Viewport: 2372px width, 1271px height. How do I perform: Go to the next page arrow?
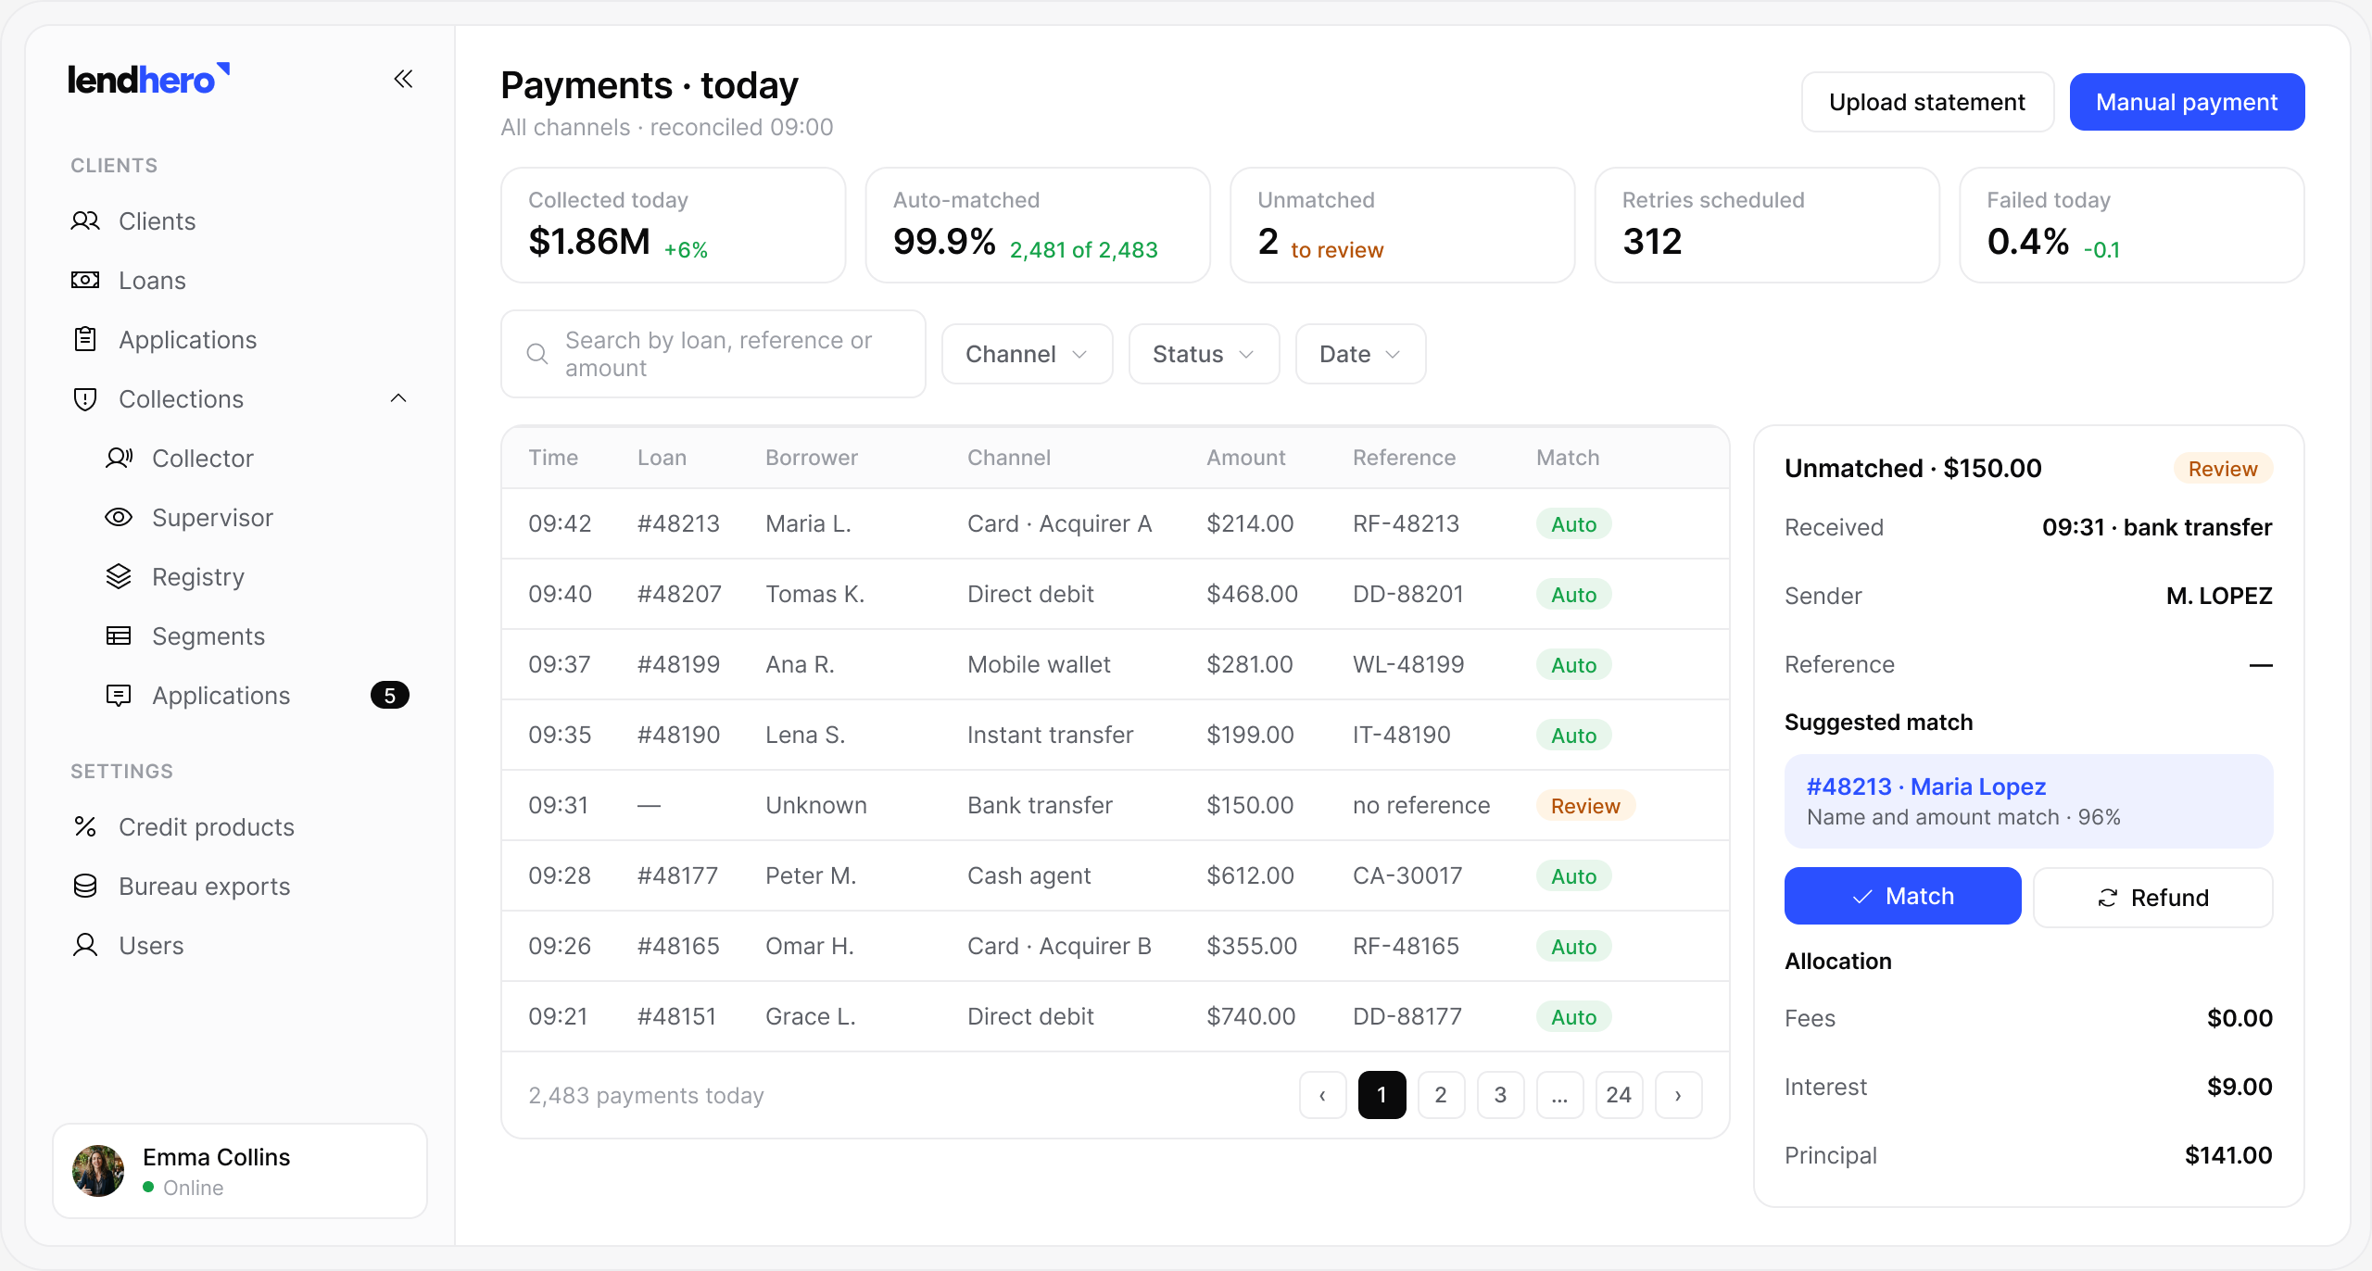[x=1678, y=1095]
